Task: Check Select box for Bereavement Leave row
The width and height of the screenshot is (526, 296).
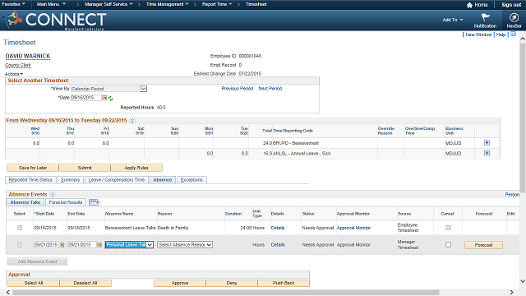Action: click(x=20, y=228)
